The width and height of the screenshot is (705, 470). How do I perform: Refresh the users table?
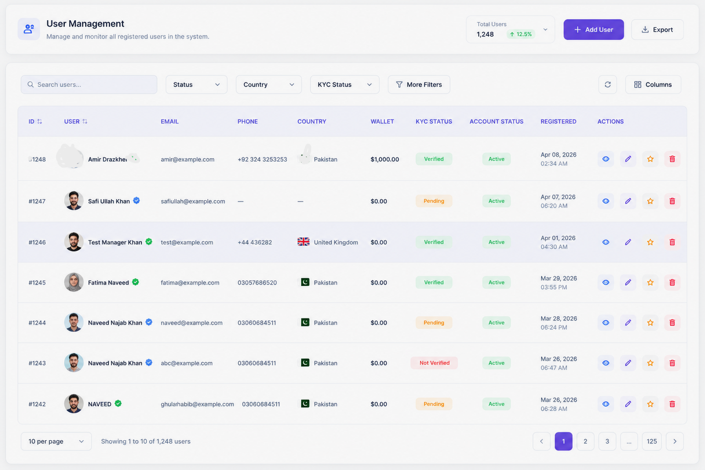click(608, 84)
